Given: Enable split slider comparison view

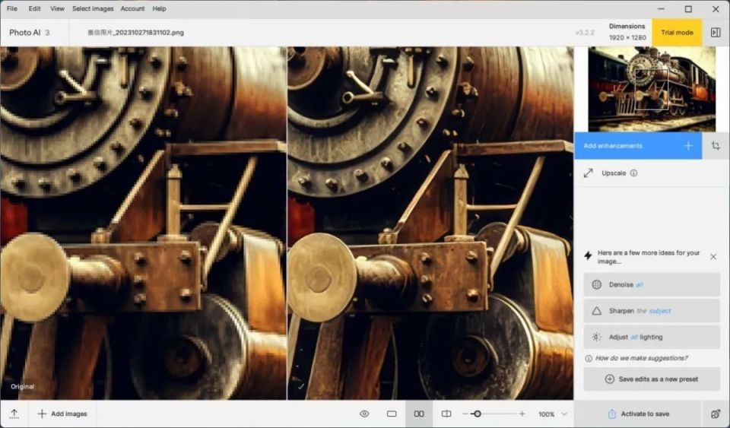Looking at the screenshot, I should (x=446, y=414).
